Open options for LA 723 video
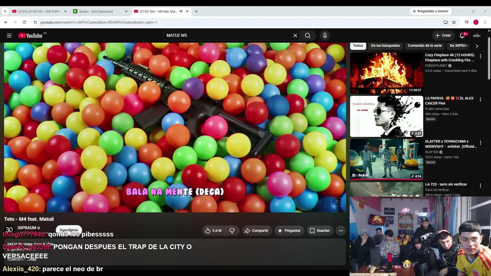The height and width of the screenshot is (276, 491). pos(480,186)
